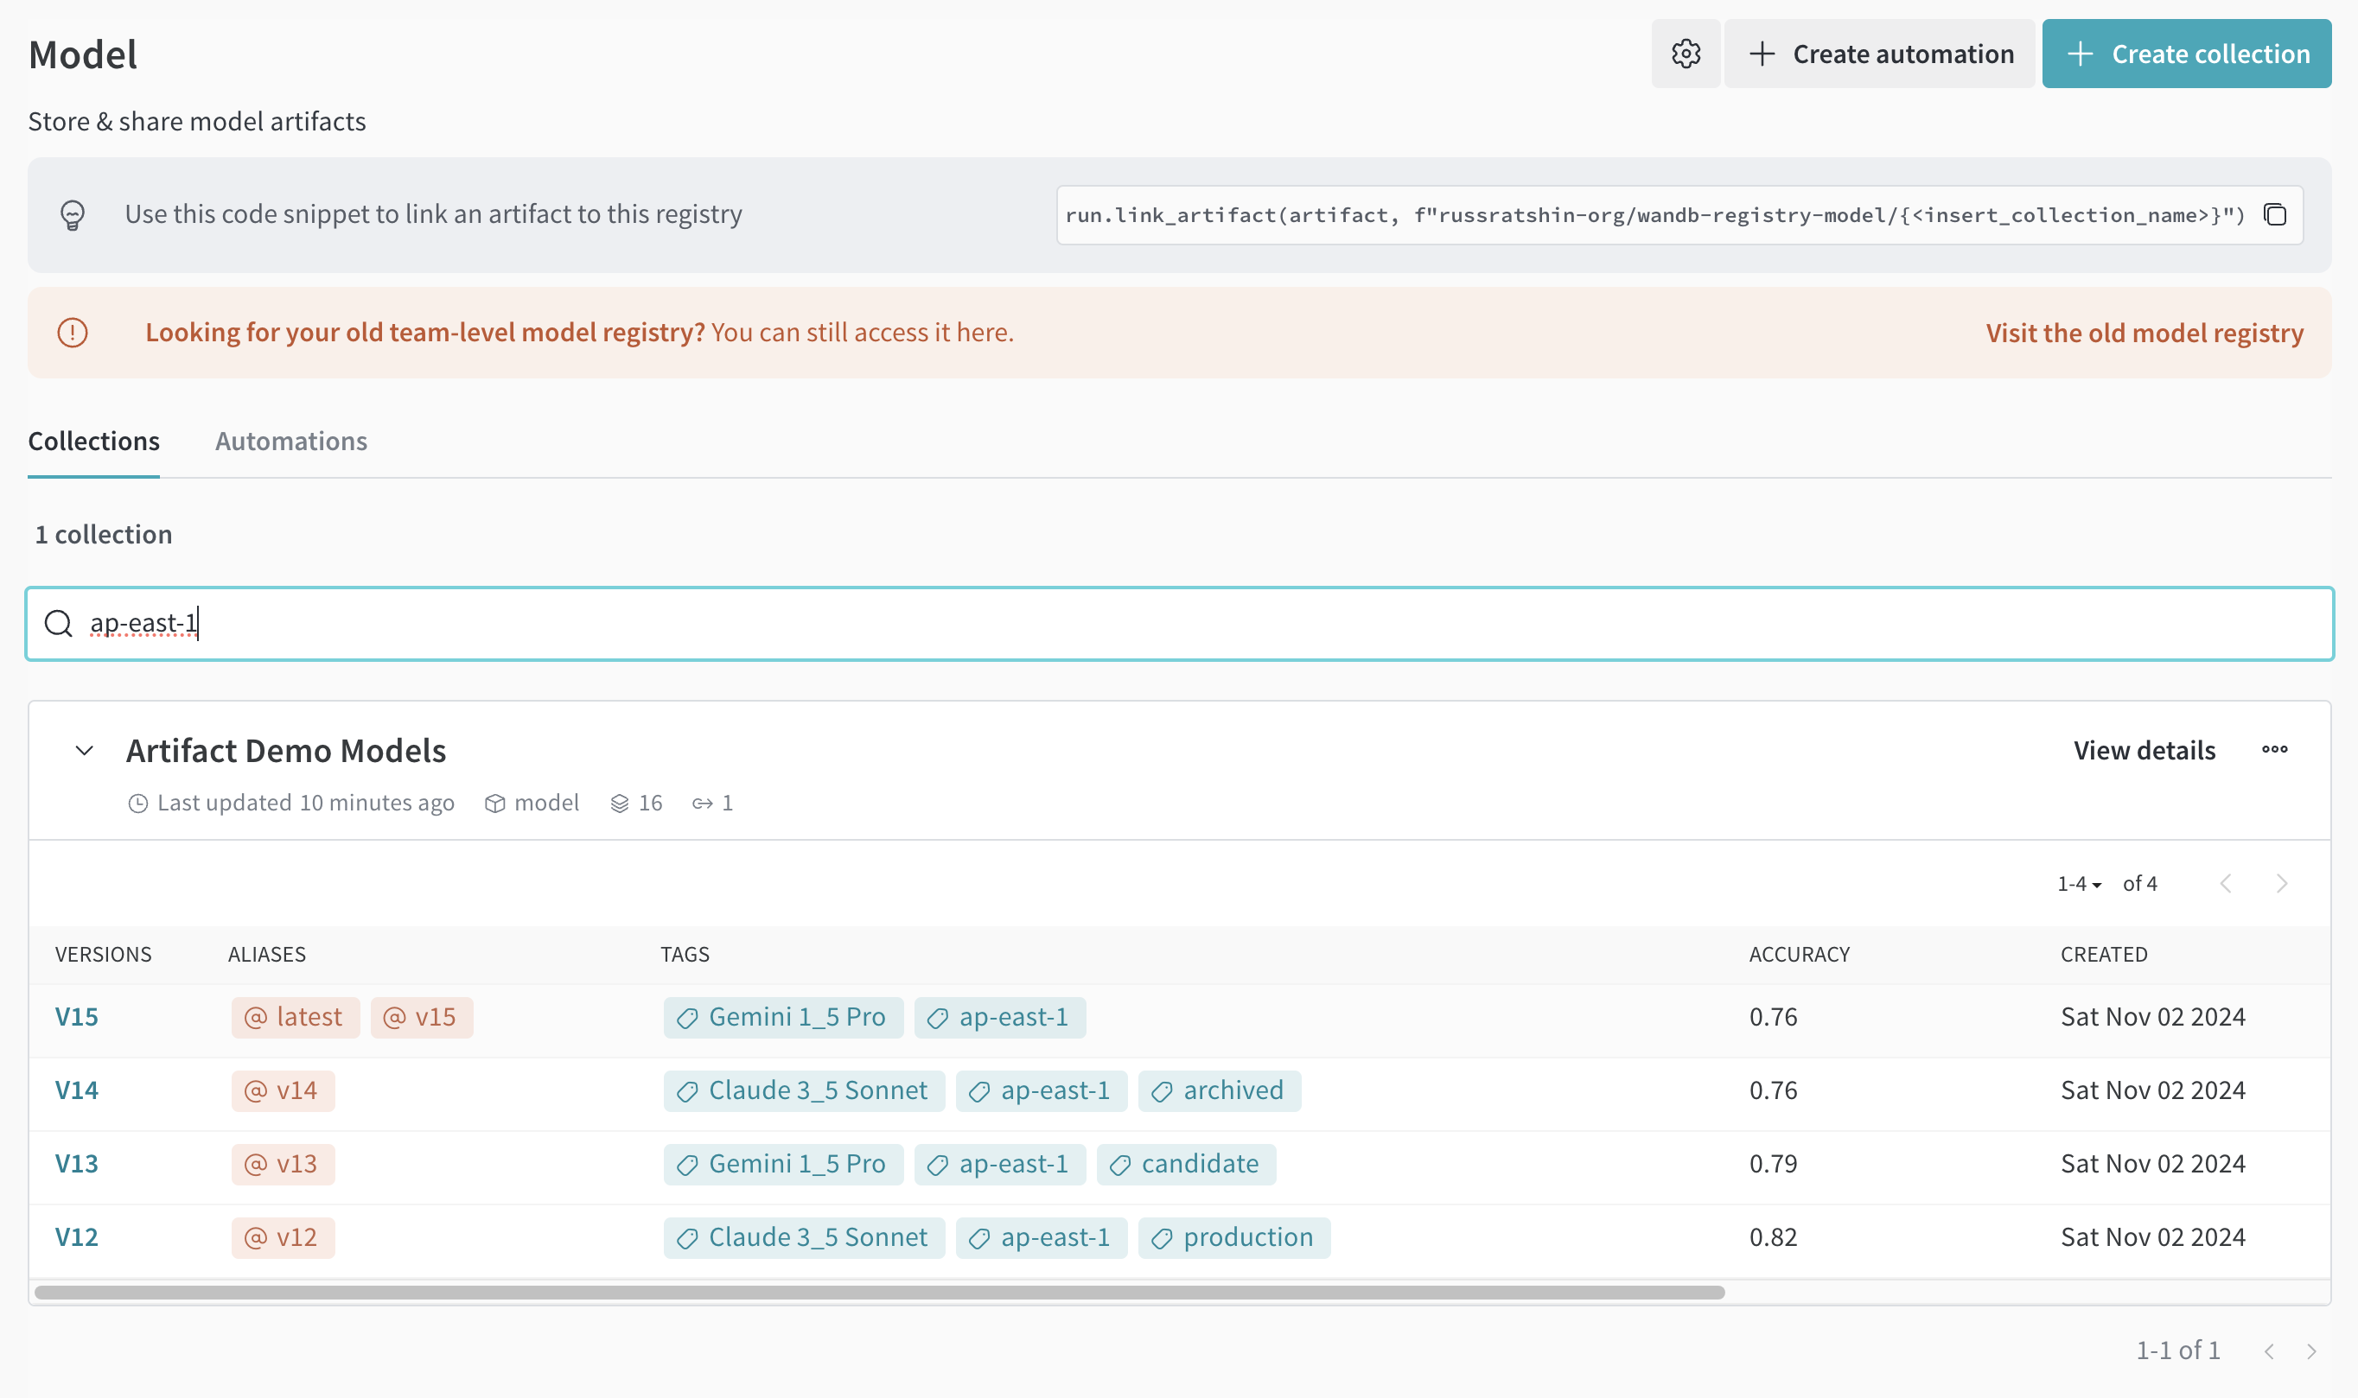Click Gemini 1_5 Pro tag on V13
The image size is (2358, 1398).
[x=783, y=1165]
